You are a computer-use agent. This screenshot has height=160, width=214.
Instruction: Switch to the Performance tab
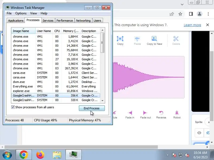(64, 21)
